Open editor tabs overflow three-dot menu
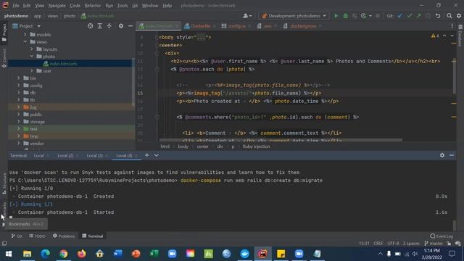The width and height of the screenshot is (464, 261). point(452,26)
